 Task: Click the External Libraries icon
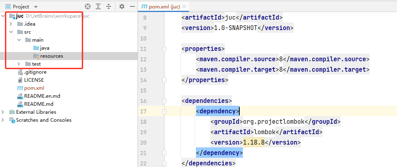12,112
